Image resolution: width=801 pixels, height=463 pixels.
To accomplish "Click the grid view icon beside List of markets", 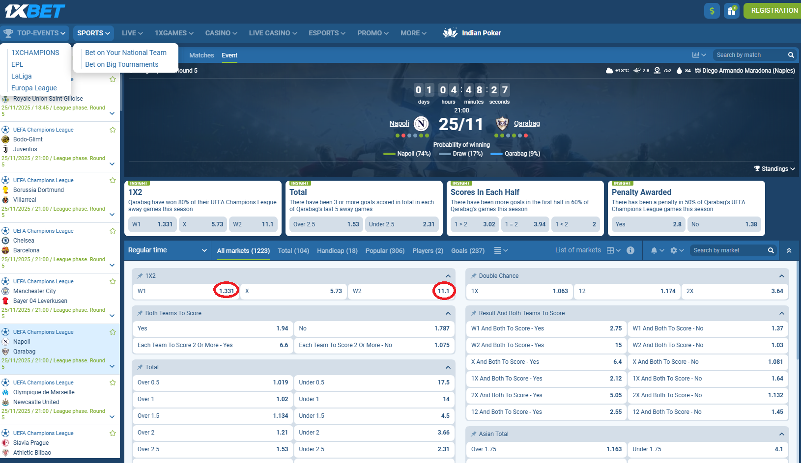I will [610, 250].
